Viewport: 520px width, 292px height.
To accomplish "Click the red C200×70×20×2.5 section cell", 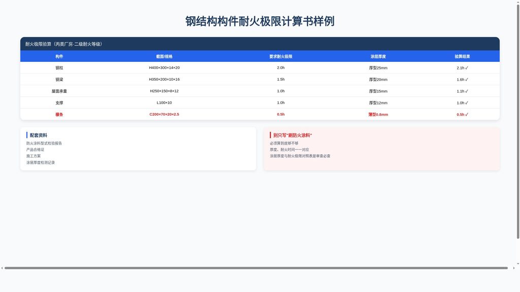I will pyautogui.click(x=164, y=114).
